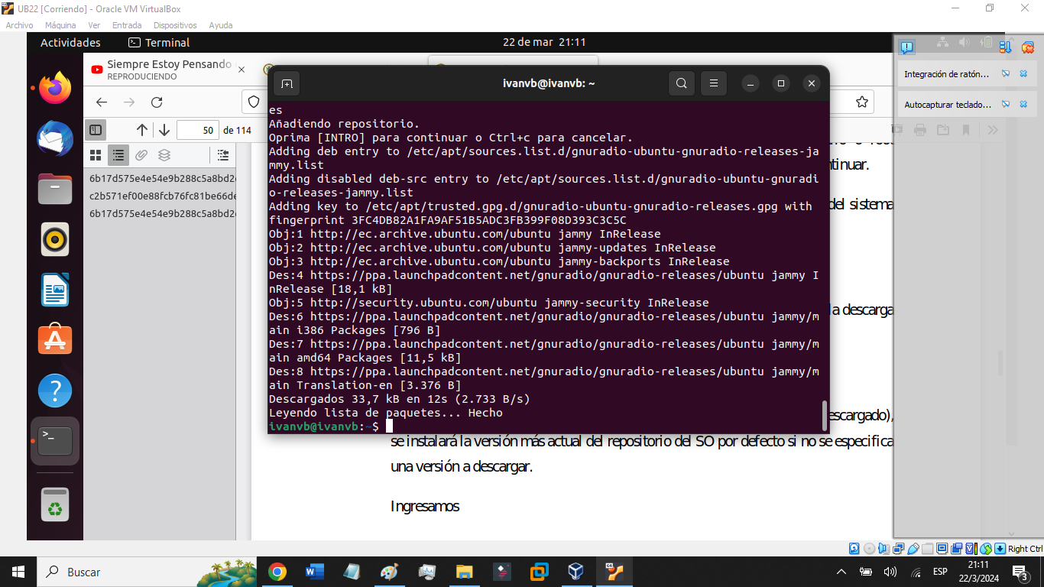1044x587 pixels.
Task: Open Word from Windows taskbar
Action: point(314,572)
